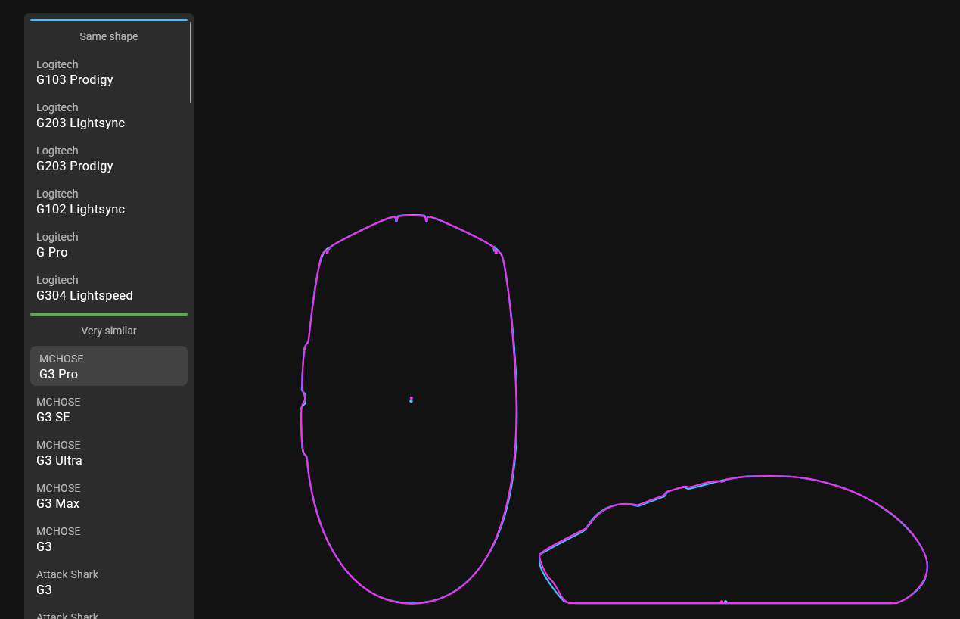
Task: Choose Logitech G203 Prodigy in Same shape
Action: [109, 158]
